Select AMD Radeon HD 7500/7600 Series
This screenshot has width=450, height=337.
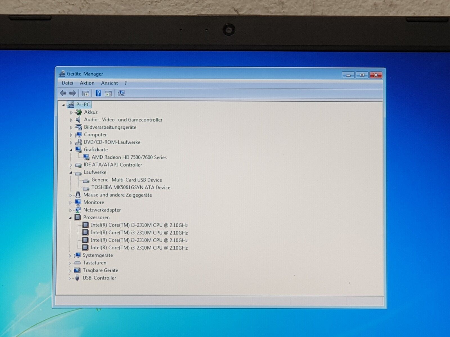click(x=129, y=157)
